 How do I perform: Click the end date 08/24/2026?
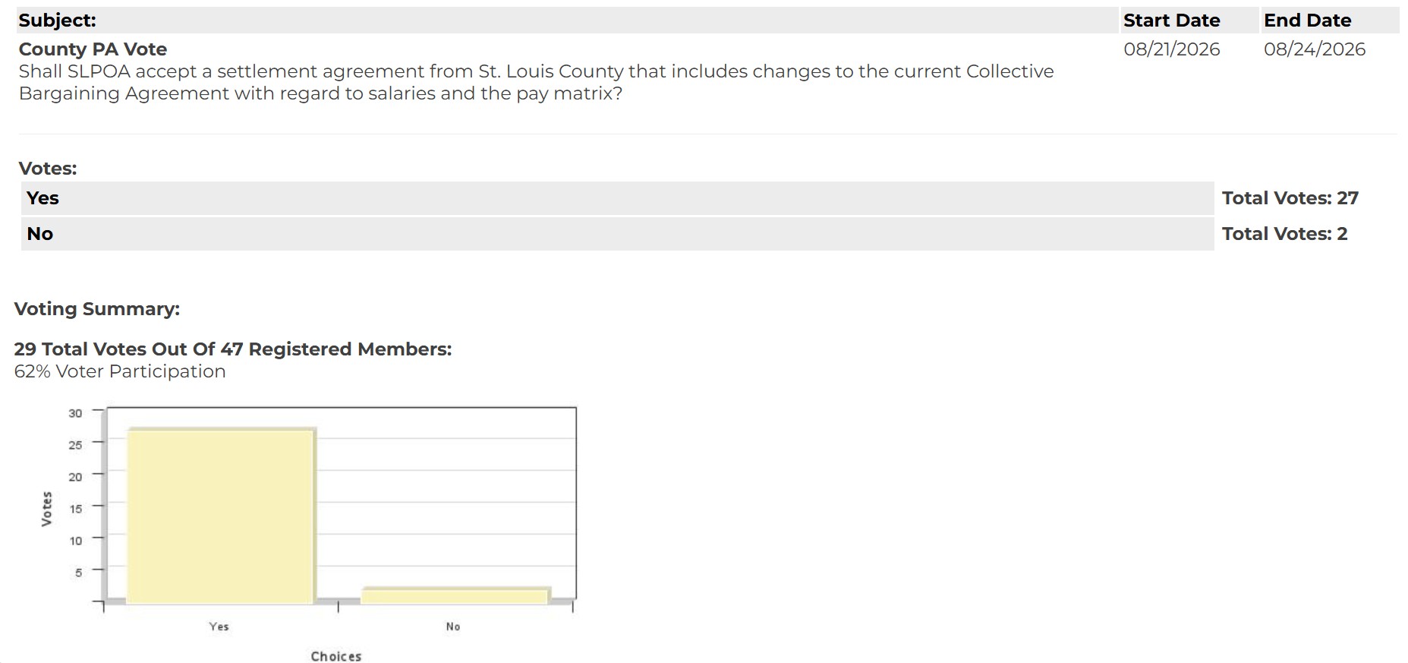point(1314,49)
